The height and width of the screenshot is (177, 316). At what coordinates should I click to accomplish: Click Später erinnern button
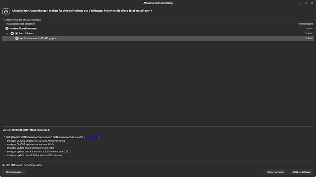(276, 172)
